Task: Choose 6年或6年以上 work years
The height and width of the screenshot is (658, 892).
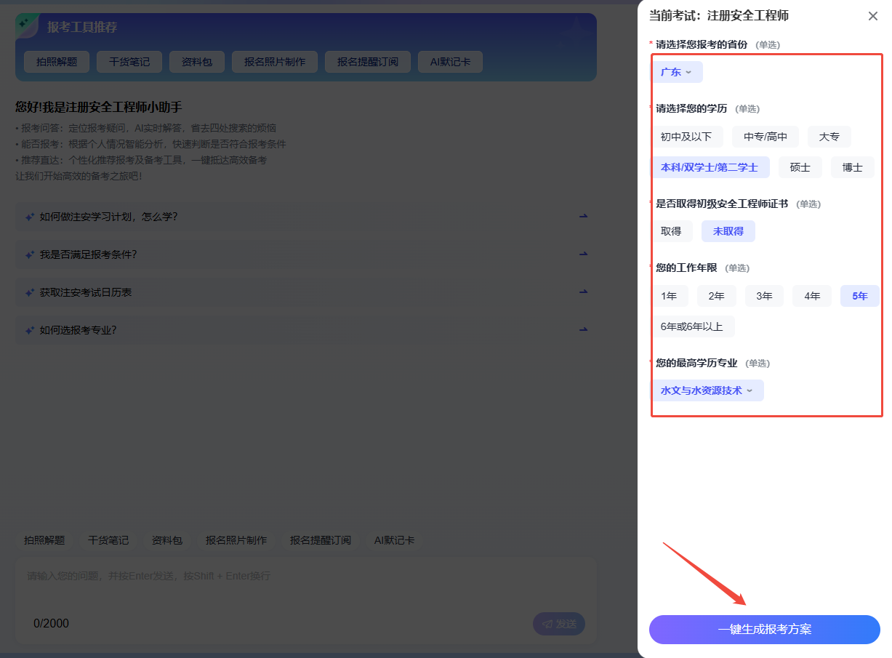Action: coord(691,326)
